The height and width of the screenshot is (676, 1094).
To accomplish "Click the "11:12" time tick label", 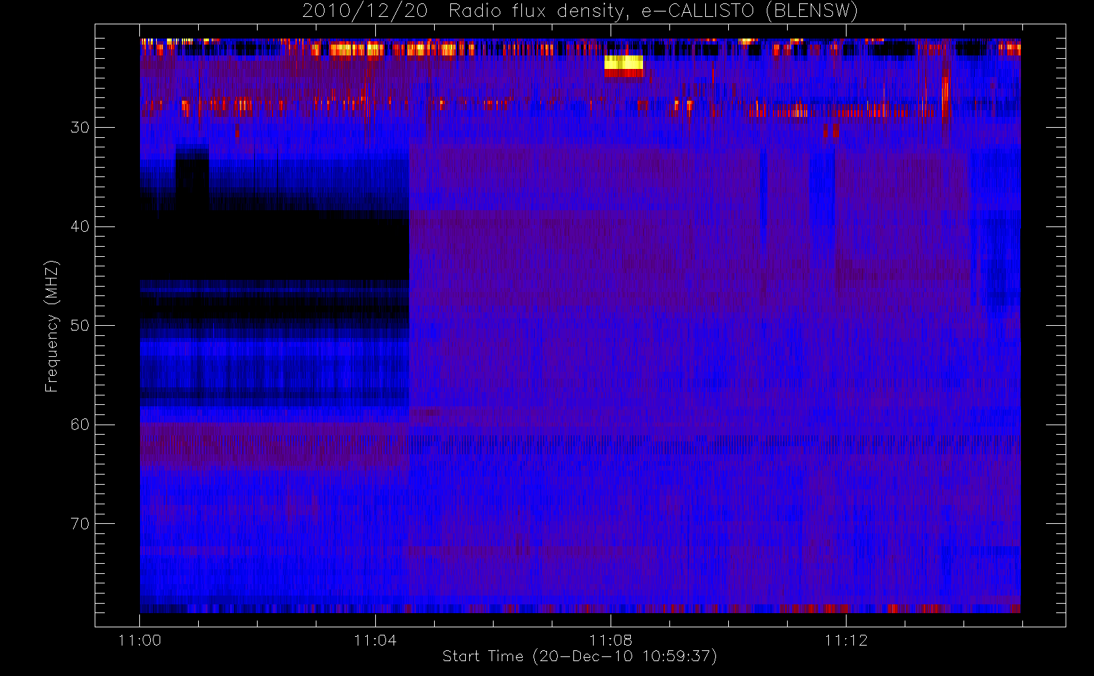I will tap(846, 640).
